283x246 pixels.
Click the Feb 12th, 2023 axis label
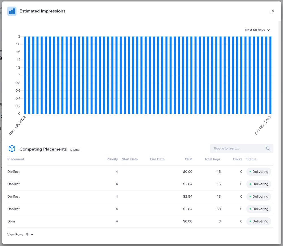point(263,125)
